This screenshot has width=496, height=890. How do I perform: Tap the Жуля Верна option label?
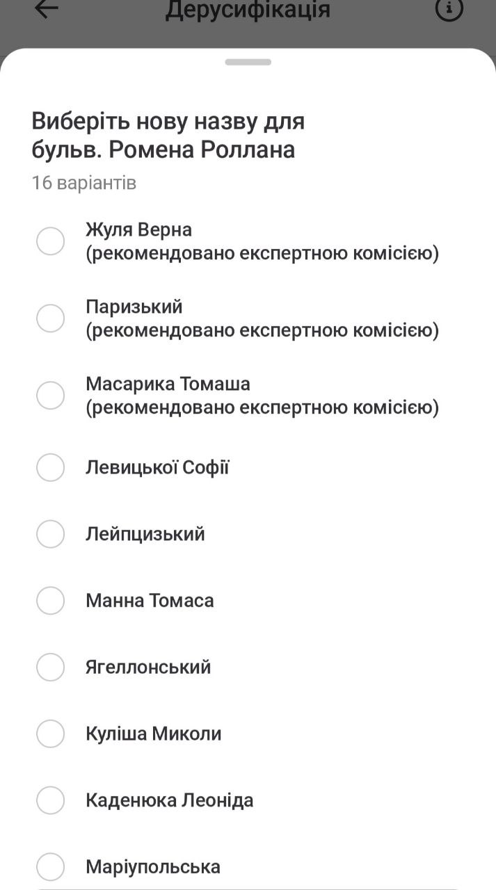click(138, 229)
